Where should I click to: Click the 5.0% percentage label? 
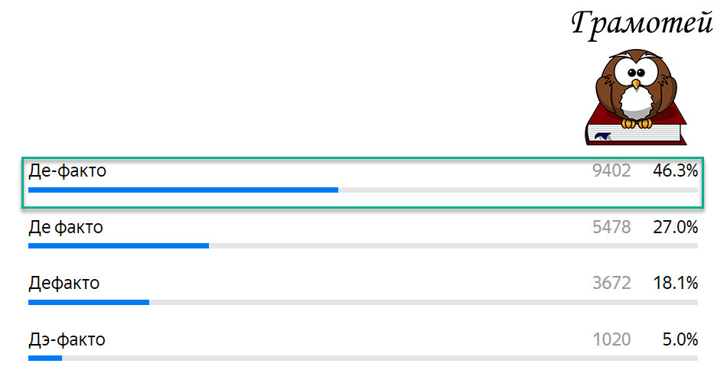[680, 339]
